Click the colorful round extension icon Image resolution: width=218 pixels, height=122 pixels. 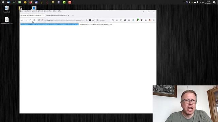click(150, 20)
